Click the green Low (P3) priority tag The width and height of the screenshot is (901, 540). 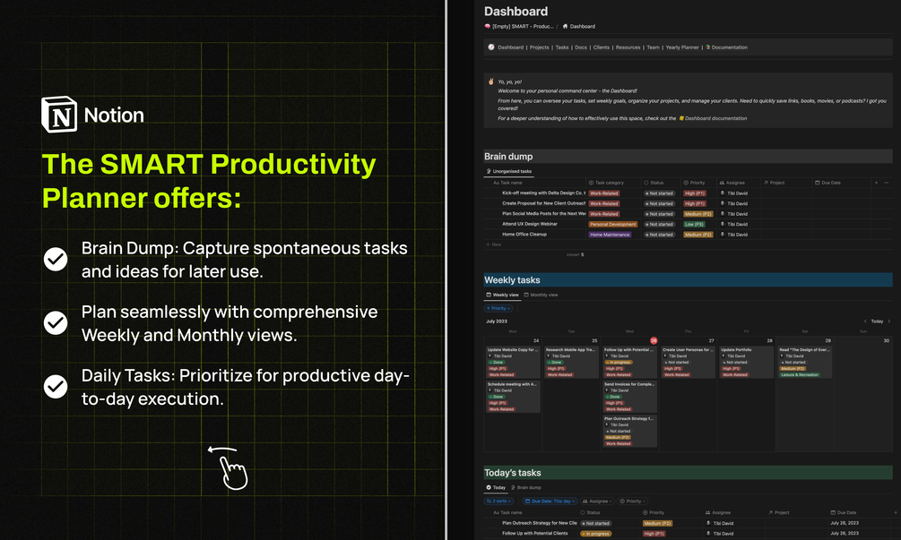tap(694, 225)
